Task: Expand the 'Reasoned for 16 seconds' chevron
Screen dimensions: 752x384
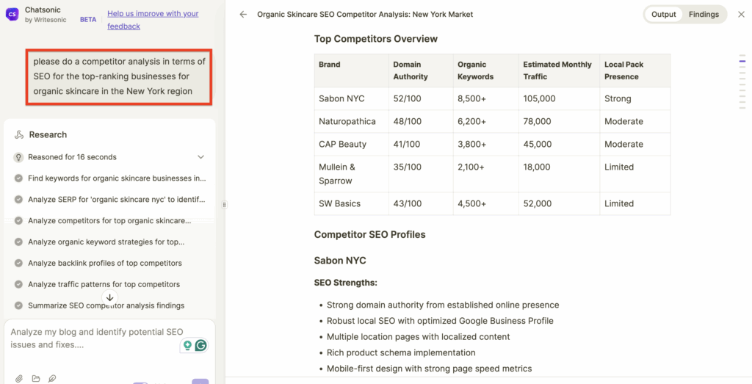Action: click(201, 157)
